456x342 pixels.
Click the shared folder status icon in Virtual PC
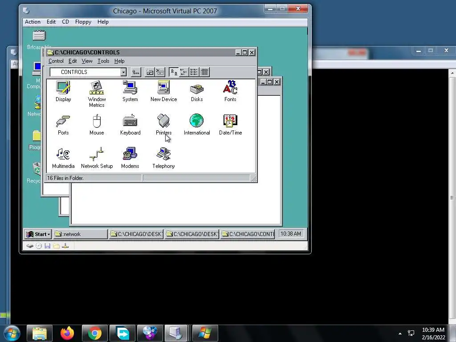click(57, 246)
